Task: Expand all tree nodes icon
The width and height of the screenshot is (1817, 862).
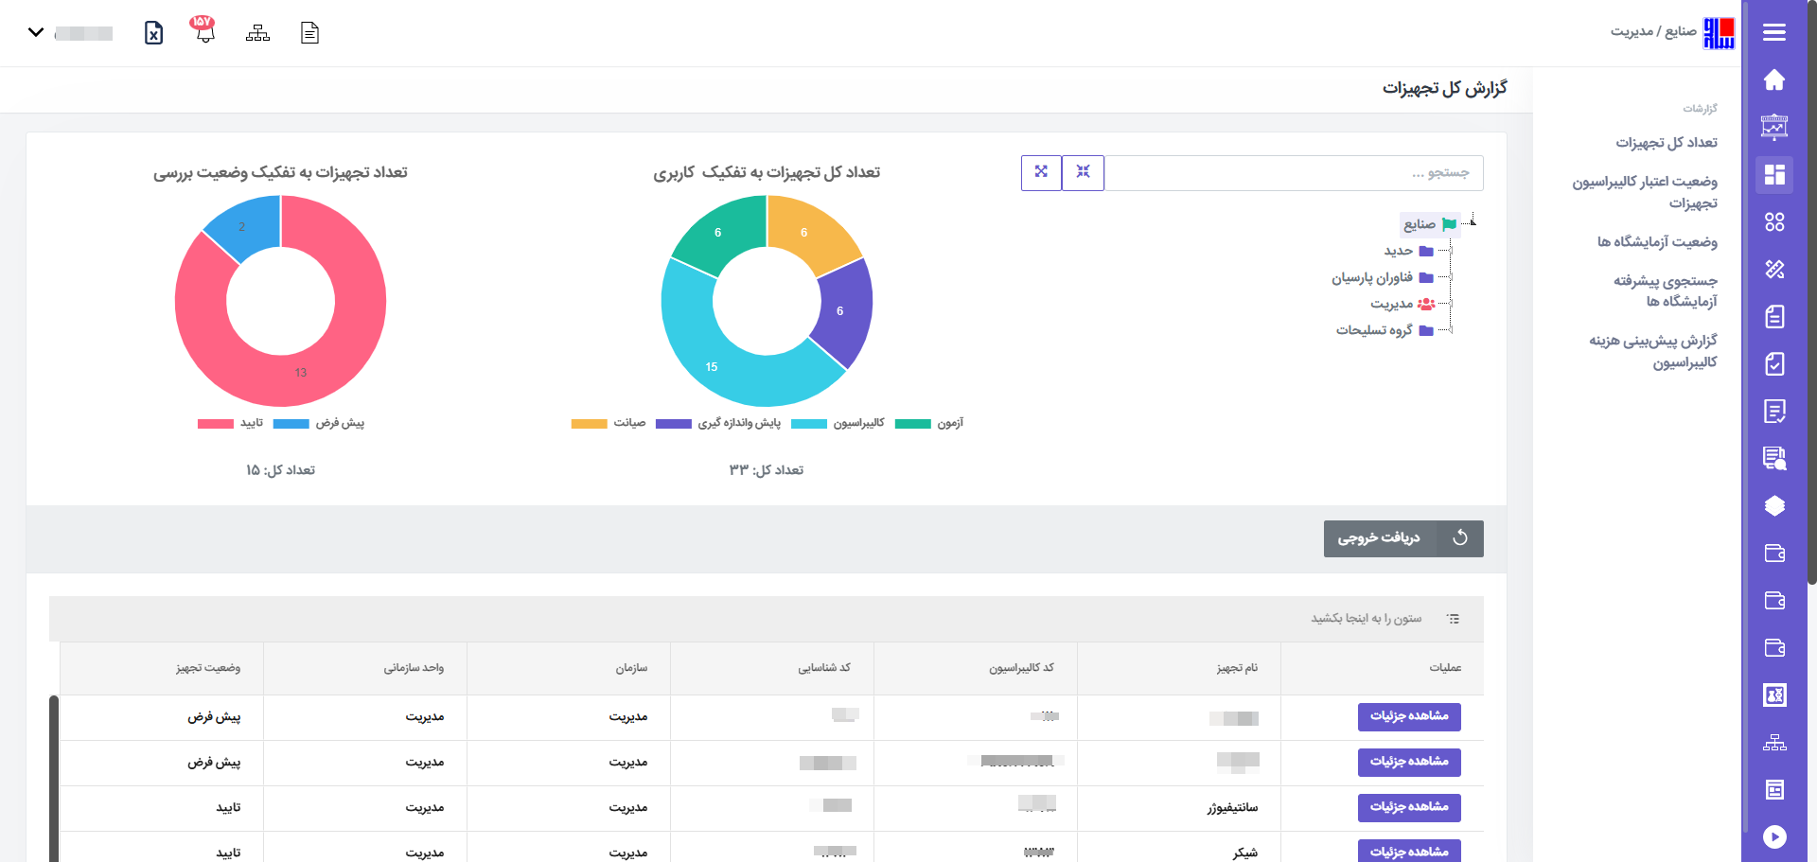Action: coord(1041,172)
